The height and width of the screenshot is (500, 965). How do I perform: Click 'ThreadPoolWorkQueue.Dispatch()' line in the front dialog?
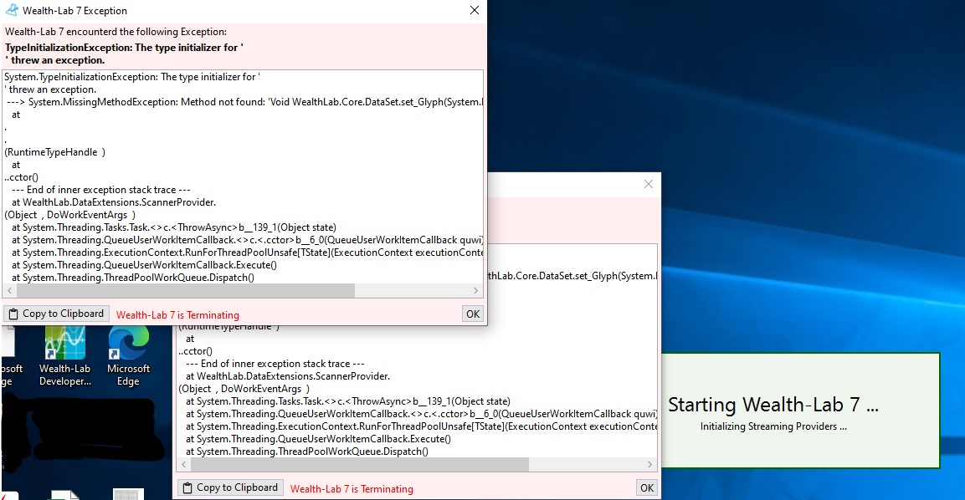pyautogui.click(x=133, y=278)
